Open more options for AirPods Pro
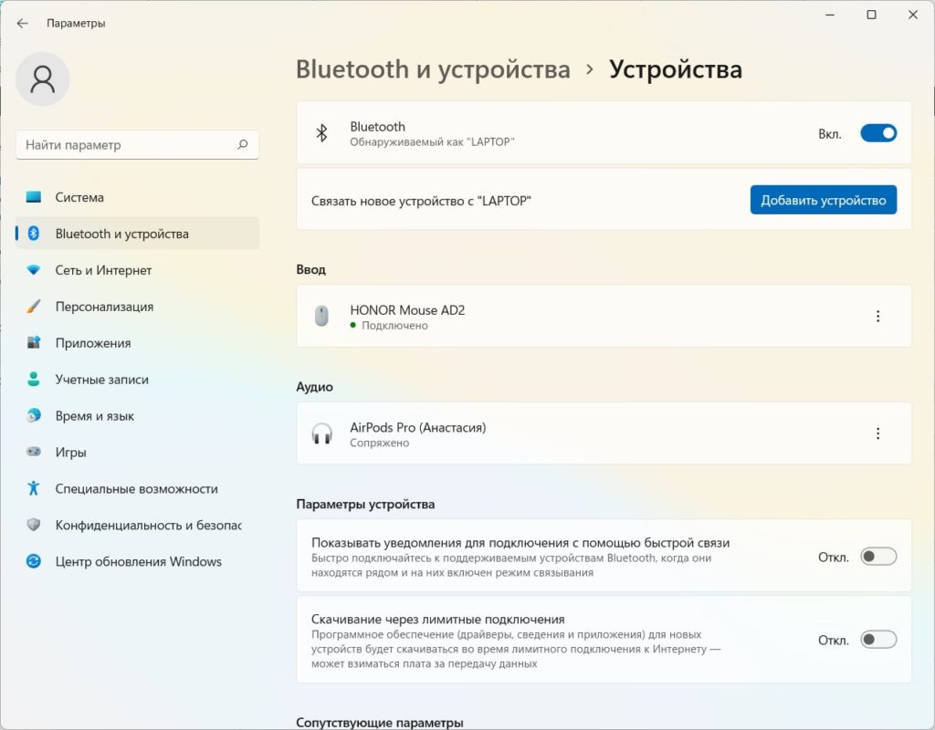The width and height of the screenshot is (935, 730). point(877,433)
